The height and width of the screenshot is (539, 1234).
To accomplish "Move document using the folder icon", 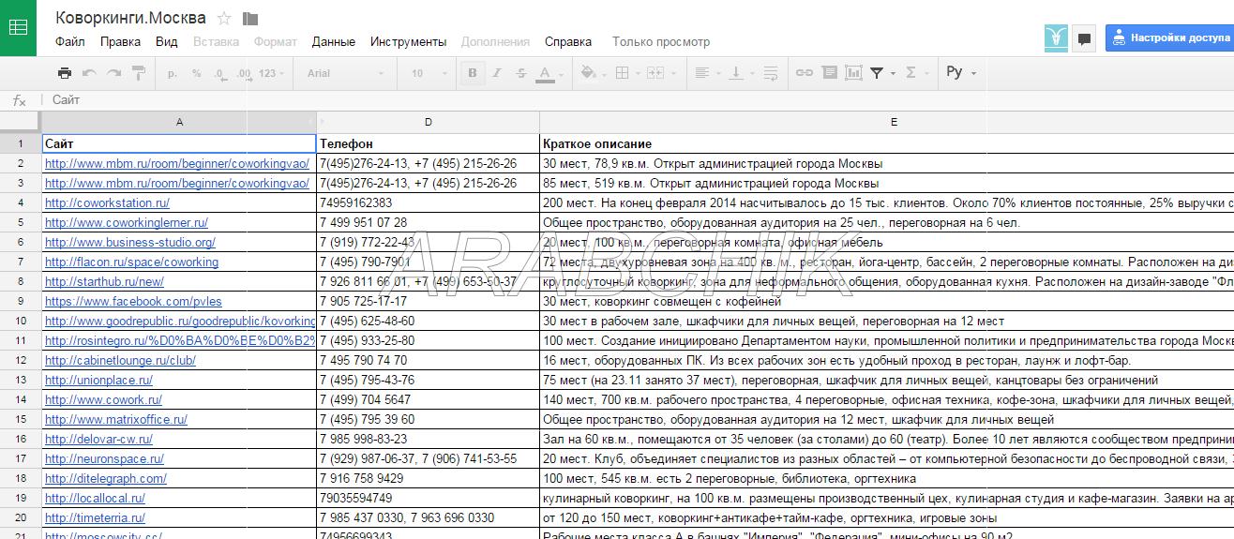I will 249,18.
